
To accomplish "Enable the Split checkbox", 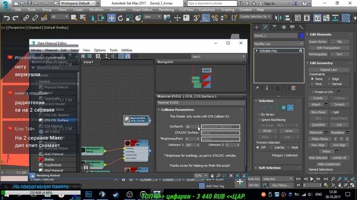I will (x=331, y=112).
